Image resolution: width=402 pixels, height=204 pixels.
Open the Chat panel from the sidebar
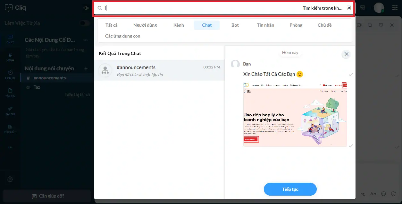click(x=10, y=39)
